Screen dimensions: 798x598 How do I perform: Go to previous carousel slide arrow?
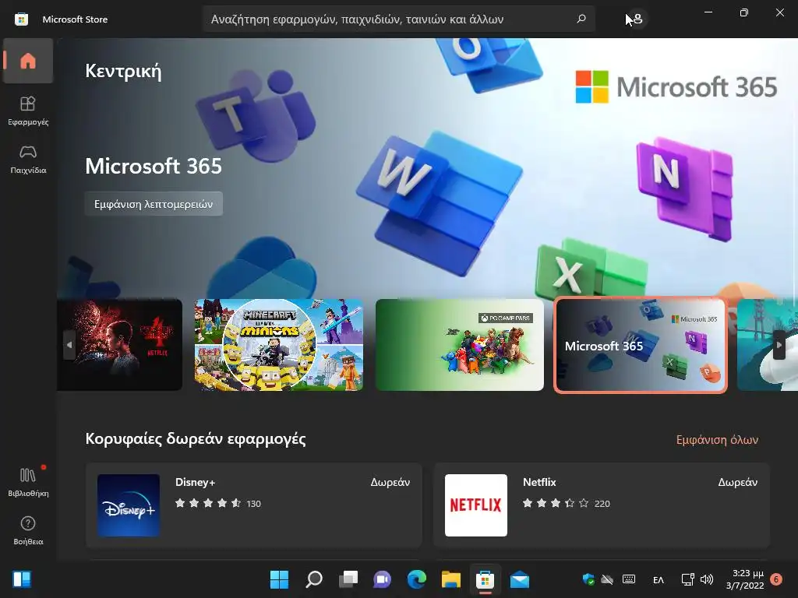(69, 345)
